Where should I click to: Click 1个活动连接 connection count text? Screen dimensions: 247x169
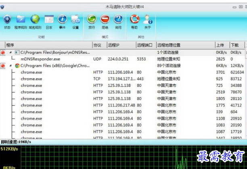(x=167, y=53)
